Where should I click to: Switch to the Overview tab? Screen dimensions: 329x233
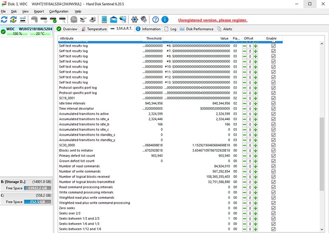coord(67,29)
